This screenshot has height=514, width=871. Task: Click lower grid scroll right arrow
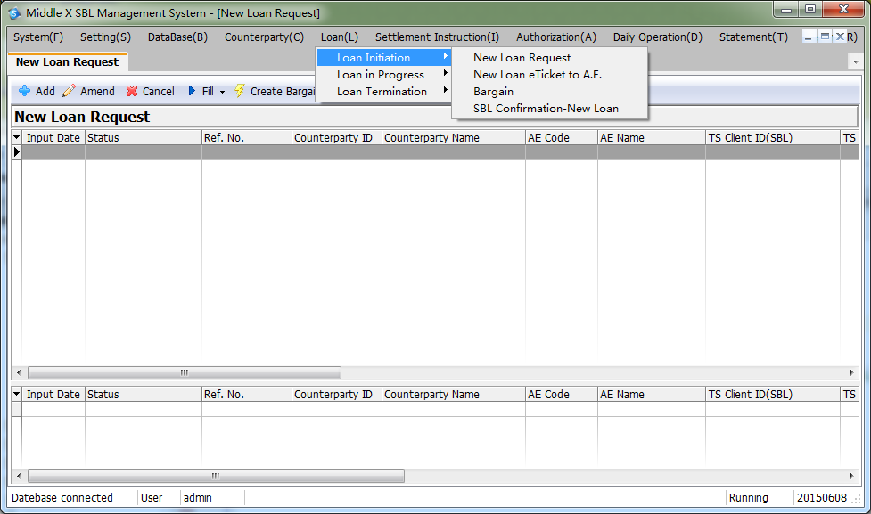pyautogui.click(x=852, y=476)
